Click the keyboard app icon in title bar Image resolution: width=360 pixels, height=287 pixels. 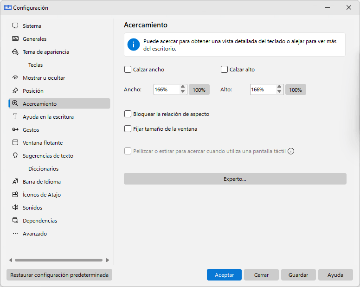pyautogui.click(x=8, y=7)
